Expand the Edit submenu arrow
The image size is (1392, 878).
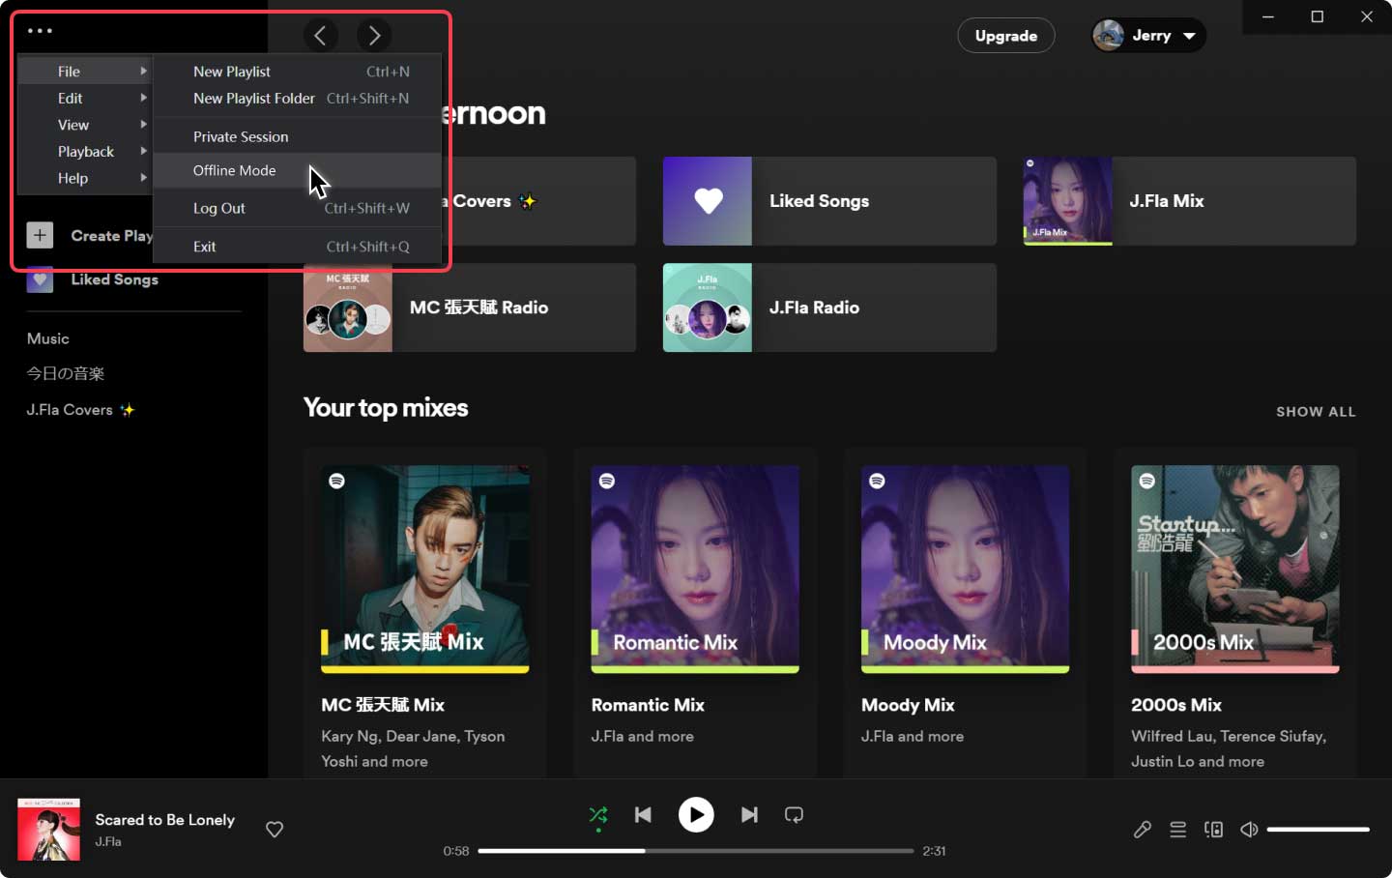pyautogui.click(x=143, y=98)
